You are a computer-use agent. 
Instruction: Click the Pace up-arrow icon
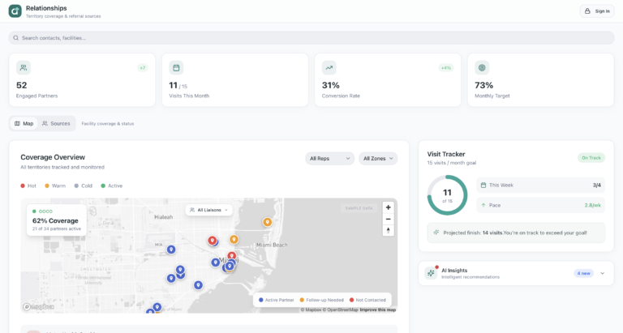pyautogui.click(x=483, y=205)
